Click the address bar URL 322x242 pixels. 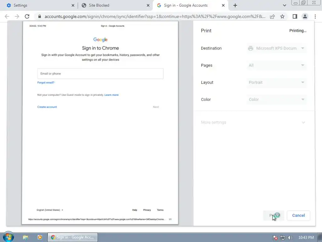pyautogui.click(x=155, y=16)
